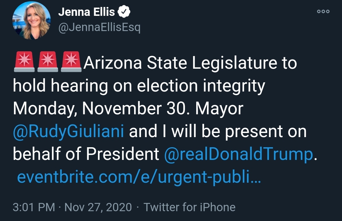This screenshot has width=342, height=221.
Task: Click 'and I will be present on' text
Action: coord(218,131)
